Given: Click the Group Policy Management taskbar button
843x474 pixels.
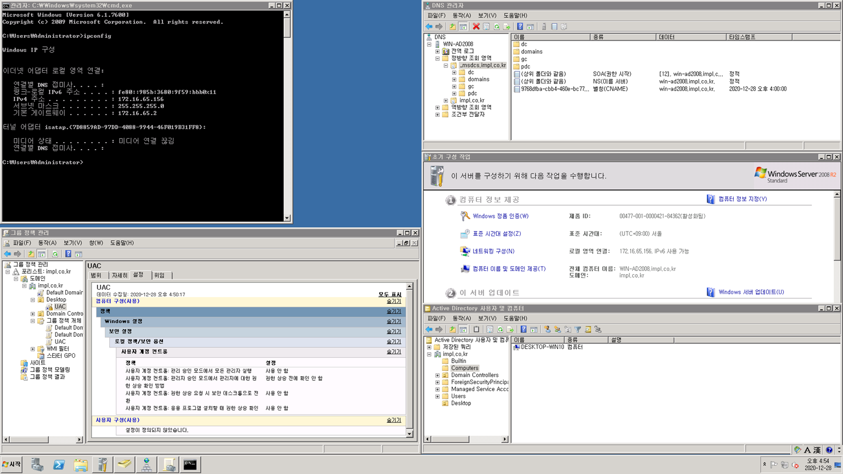Looking at the screenshot, I should coord(168,465).
